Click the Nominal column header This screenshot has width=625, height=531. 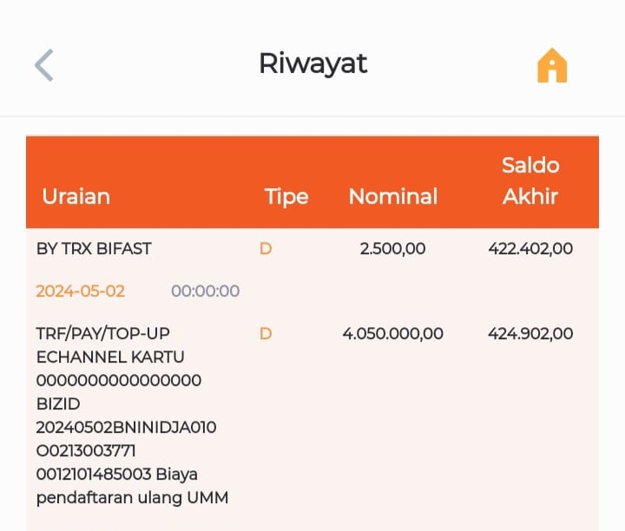pyautogui.click(x=393, y=196)
